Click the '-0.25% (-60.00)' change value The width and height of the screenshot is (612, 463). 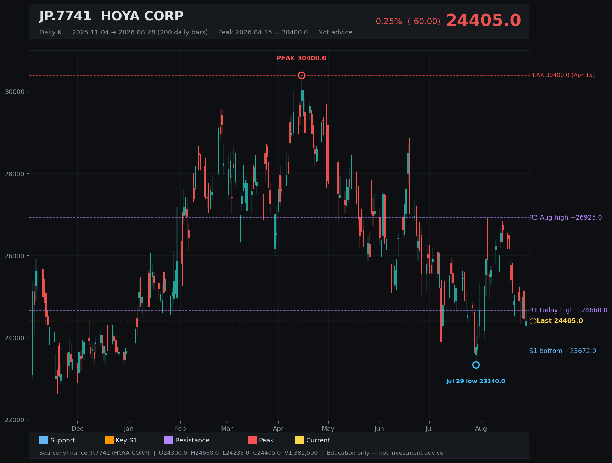coord(406,21)
